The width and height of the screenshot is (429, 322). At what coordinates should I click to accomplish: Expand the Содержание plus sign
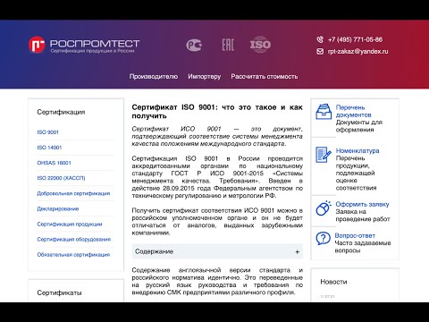298,252
